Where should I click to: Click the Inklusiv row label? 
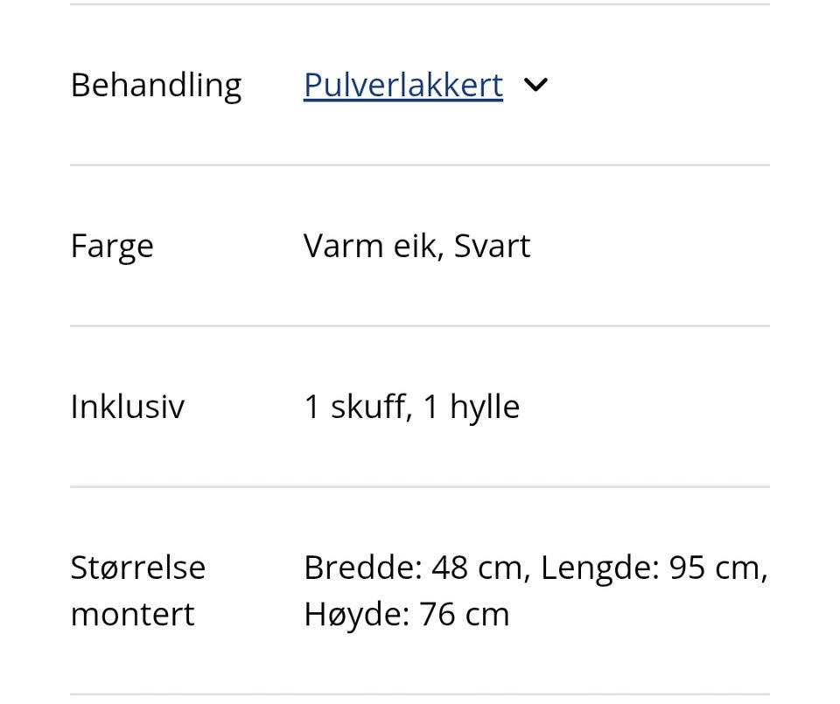point(128,406)
